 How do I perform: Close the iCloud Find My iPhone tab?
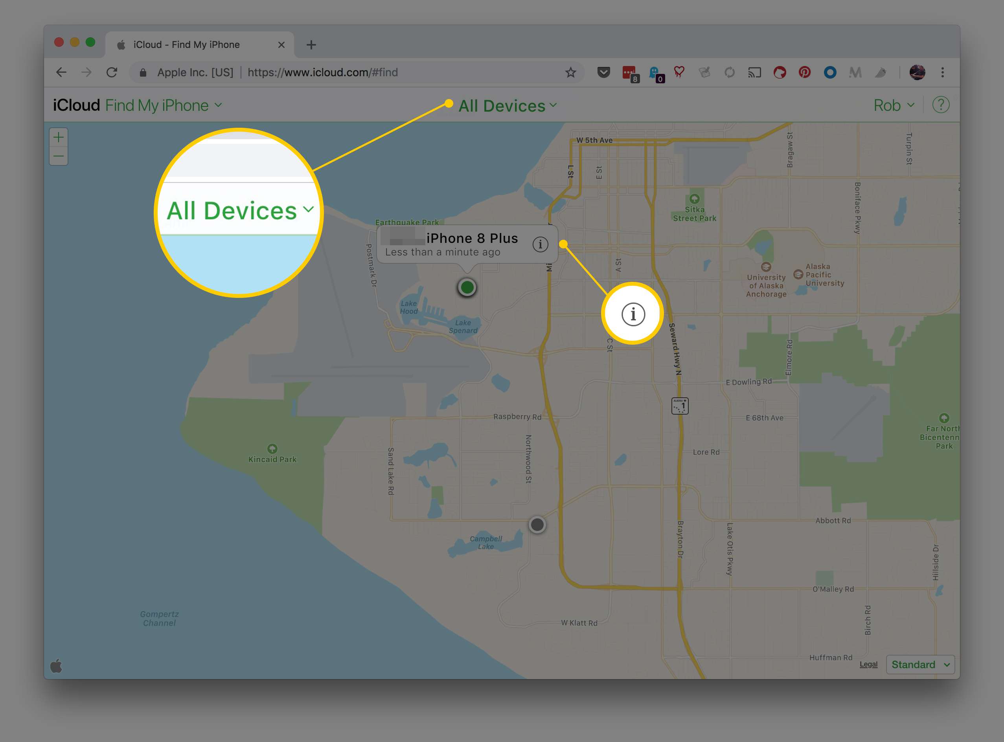click(x=281, y=45)
